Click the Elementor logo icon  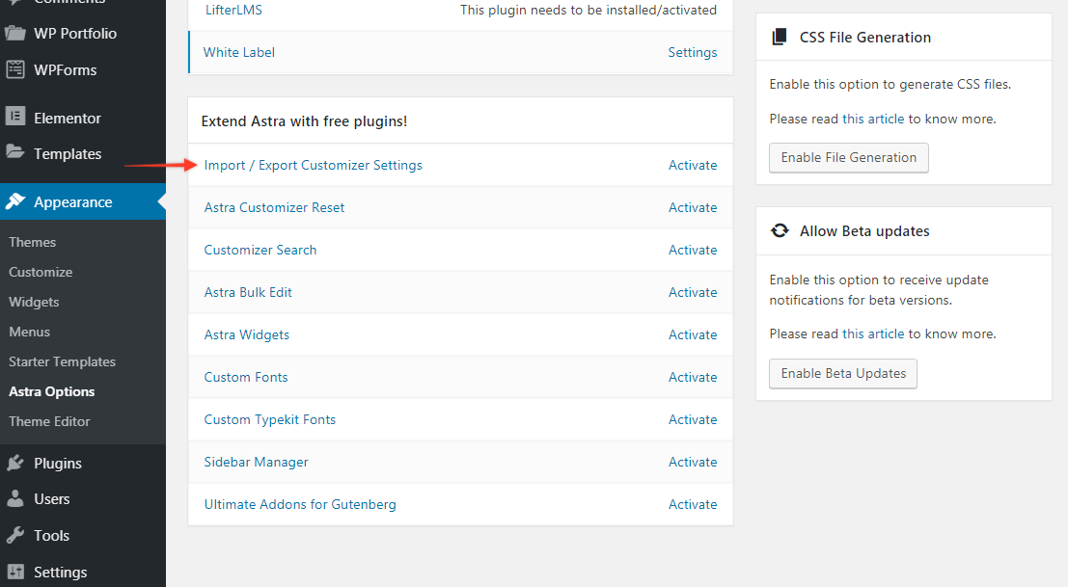15,117
